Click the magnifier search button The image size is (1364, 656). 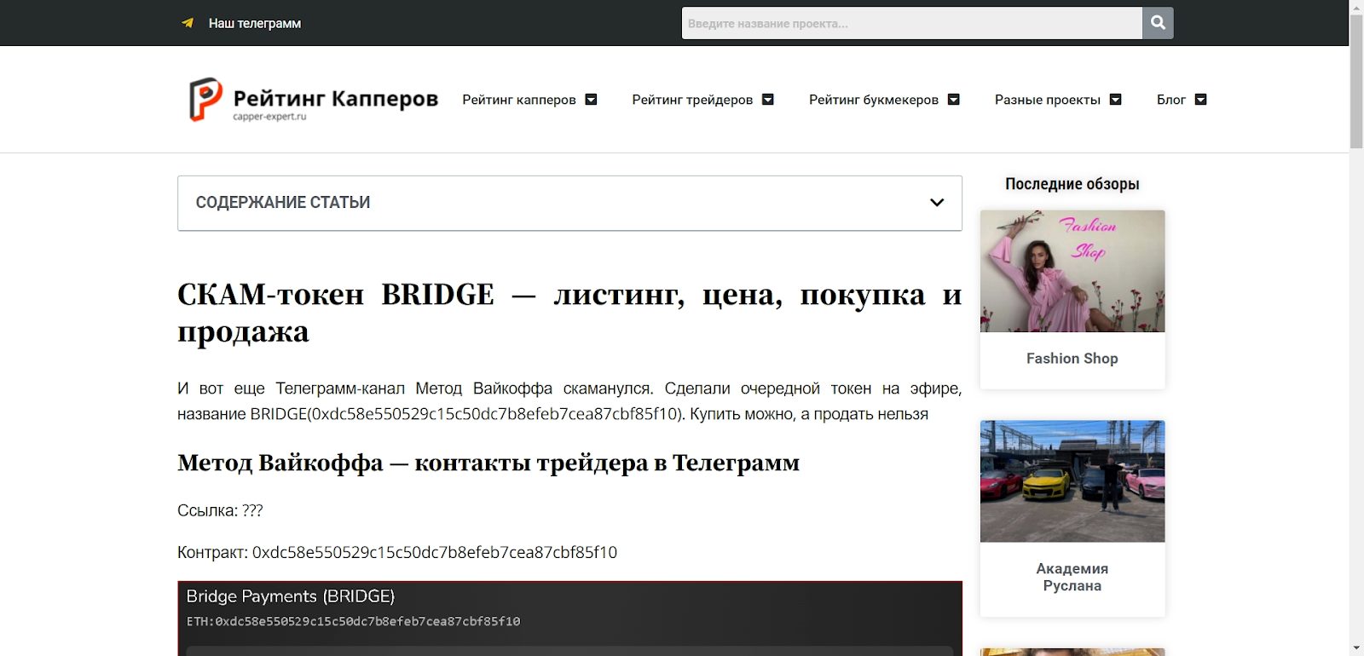[x=1158, y=23]
